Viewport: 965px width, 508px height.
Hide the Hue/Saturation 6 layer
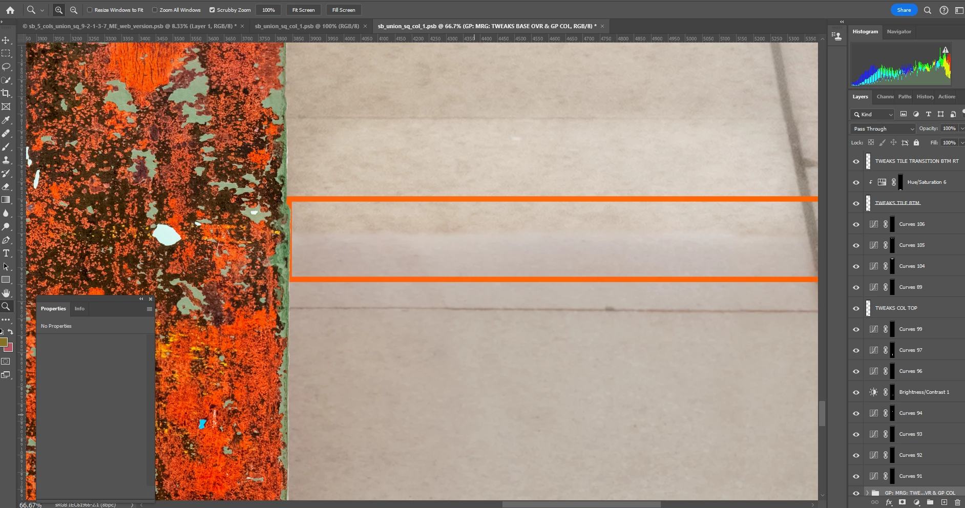(x=856, y=182)
